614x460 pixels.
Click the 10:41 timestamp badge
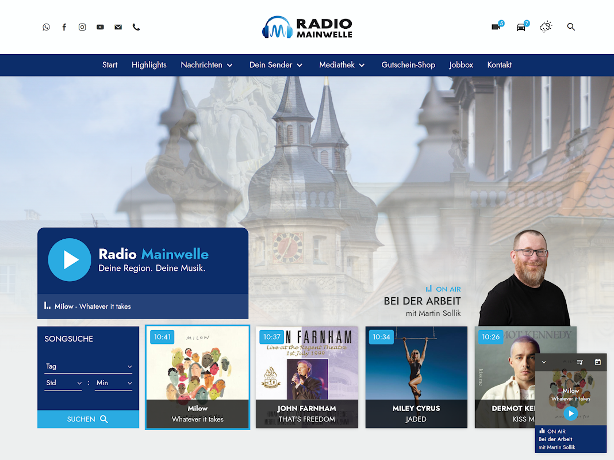pos(162,337)
